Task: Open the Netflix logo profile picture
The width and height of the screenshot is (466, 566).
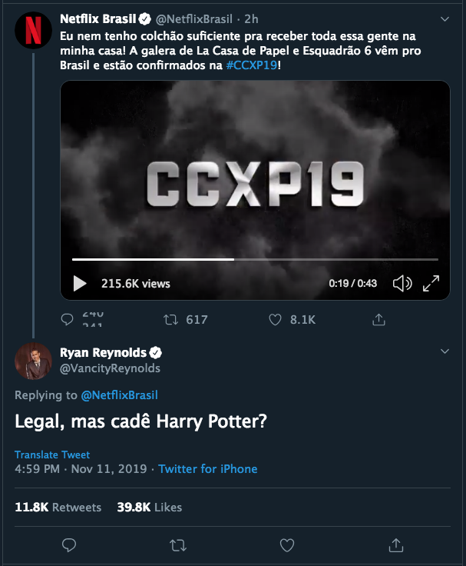Action: [33, 29]
